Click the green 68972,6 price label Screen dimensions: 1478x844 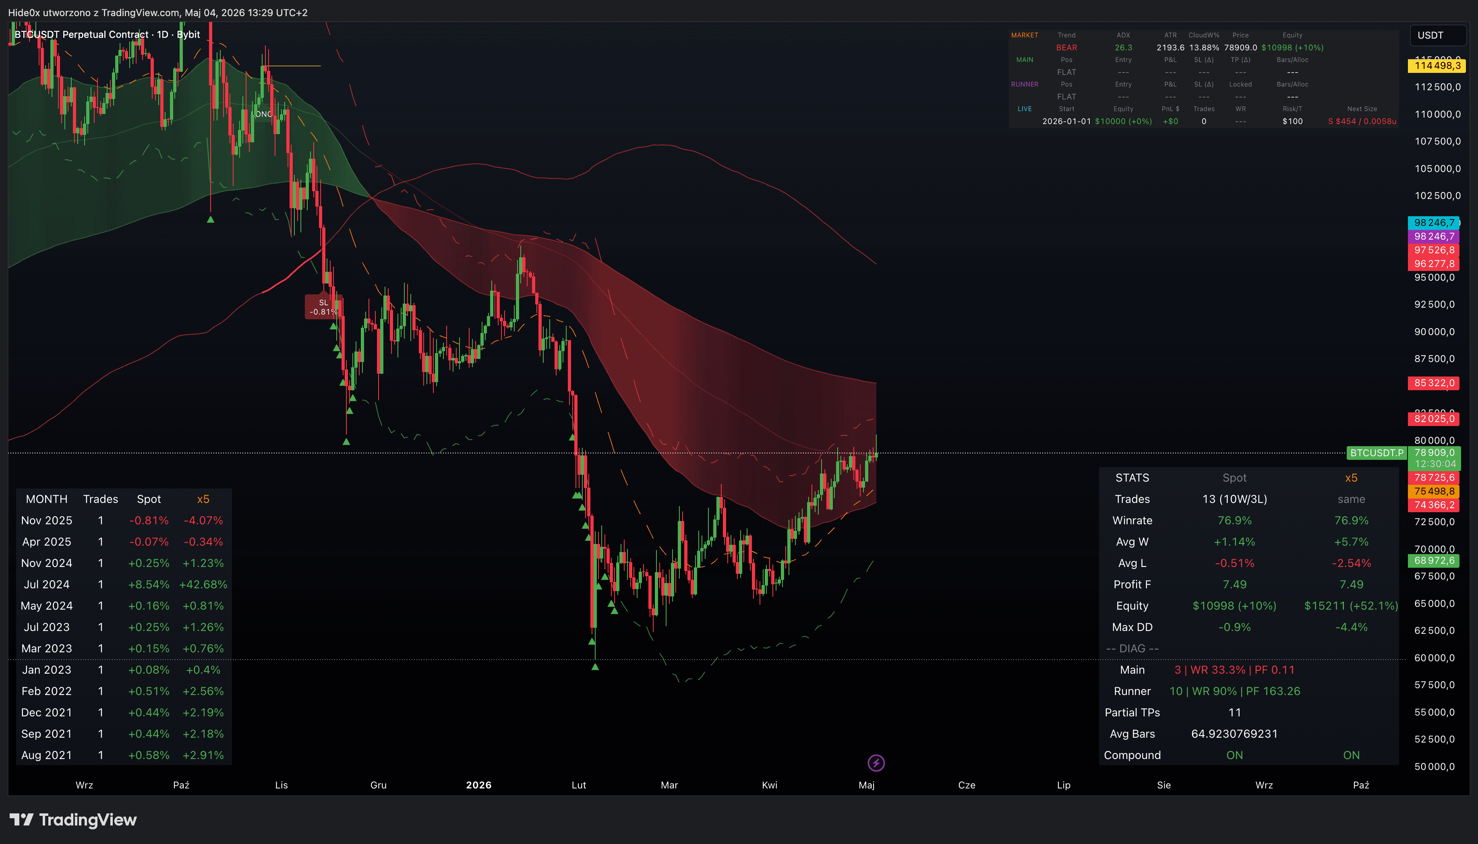point(1433,561)
